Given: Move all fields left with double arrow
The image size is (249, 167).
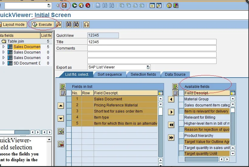Looking at the screenshot, I should (171, 125).
